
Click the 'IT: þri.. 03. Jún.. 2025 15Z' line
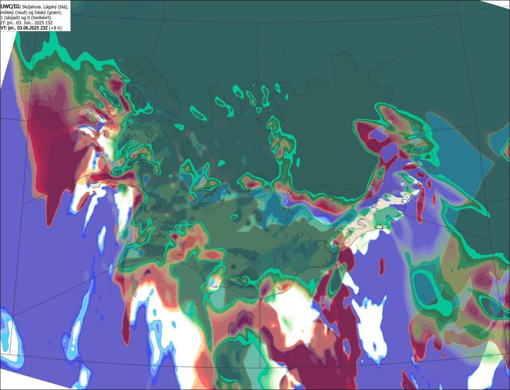[x=26, y=23]
